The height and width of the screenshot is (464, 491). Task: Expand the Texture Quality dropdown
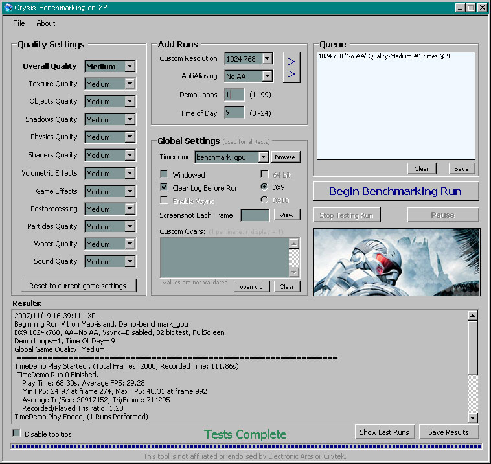[x=130, y=84]
